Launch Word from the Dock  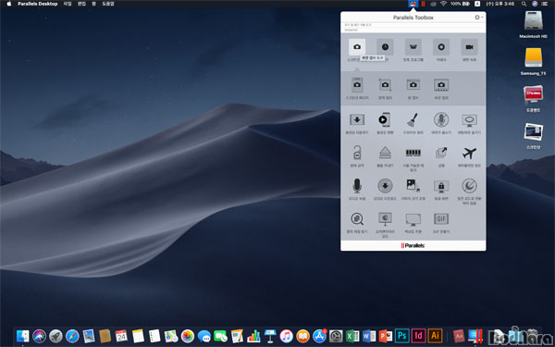tap(369, 336)
